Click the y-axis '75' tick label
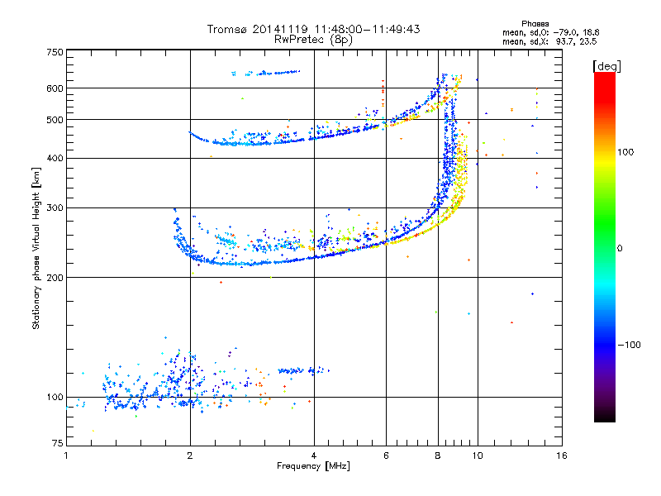Viewport: 661px width, 496px height. (58, 443)
